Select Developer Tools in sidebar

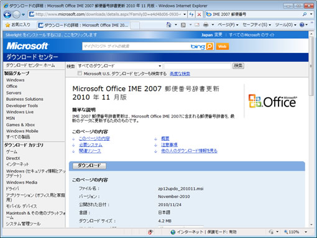point(22,106)
